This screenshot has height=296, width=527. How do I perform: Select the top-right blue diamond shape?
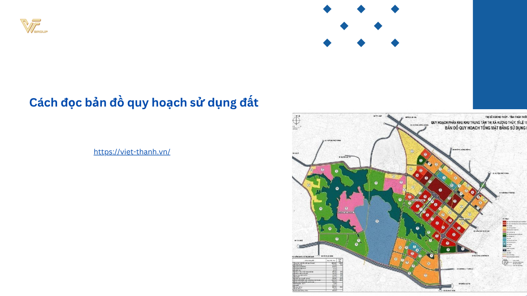coord(395,9)
